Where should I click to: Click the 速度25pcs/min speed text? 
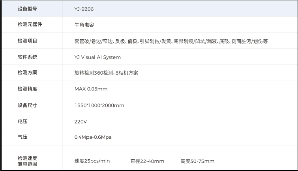[x=92, y=161]
